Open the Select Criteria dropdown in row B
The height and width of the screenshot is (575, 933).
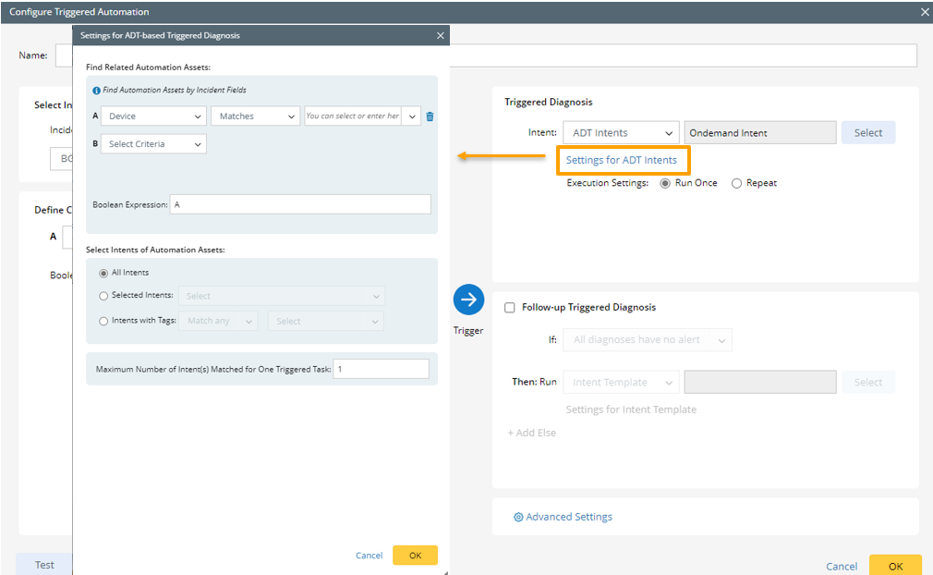(152, 144)
